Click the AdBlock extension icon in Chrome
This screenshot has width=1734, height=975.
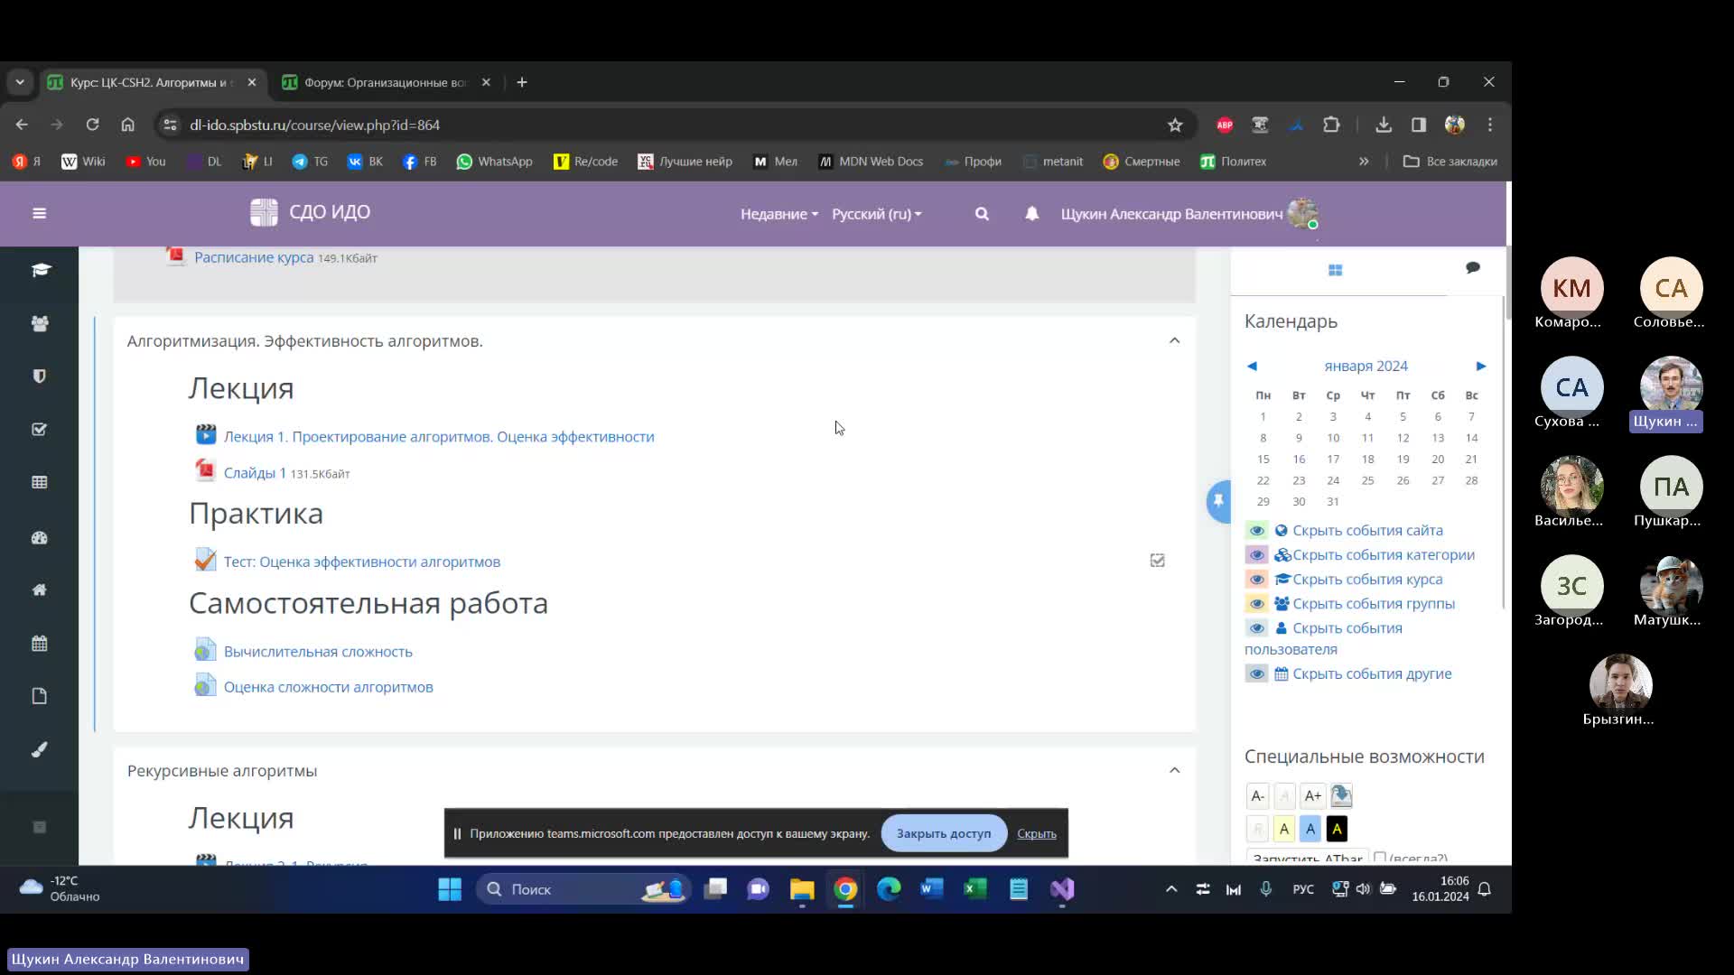[1225, 125]
